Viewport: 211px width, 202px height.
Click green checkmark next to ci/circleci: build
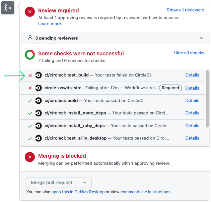pyautogui.click(x=30, y=101)
